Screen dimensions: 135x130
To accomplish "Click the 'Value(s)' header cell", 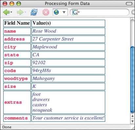I will coord(68,23).
